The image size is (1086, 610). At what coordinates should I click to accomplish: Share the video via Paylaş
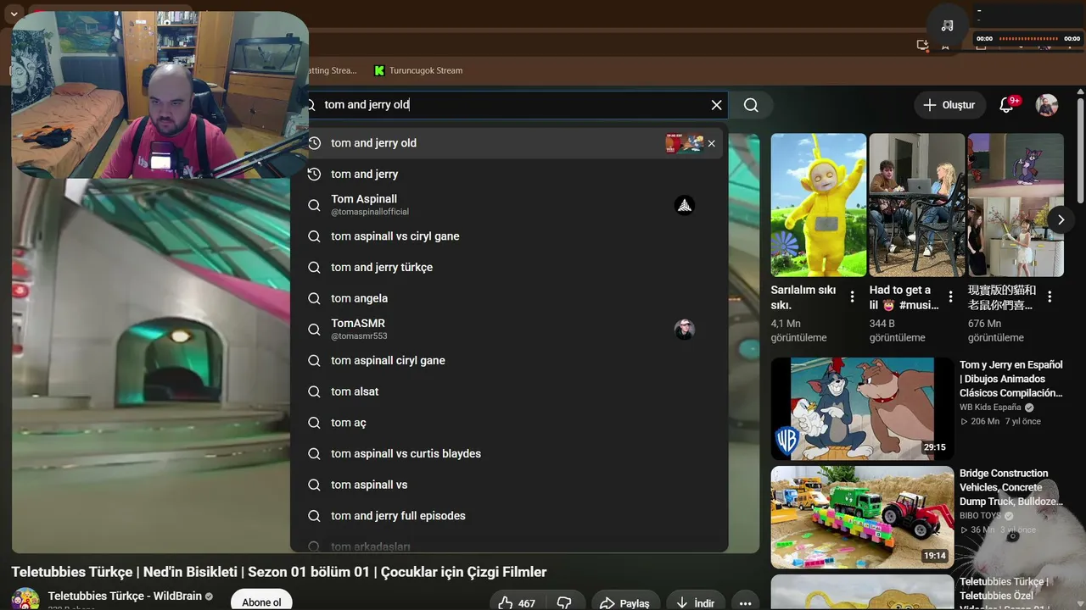coord(624,603)
